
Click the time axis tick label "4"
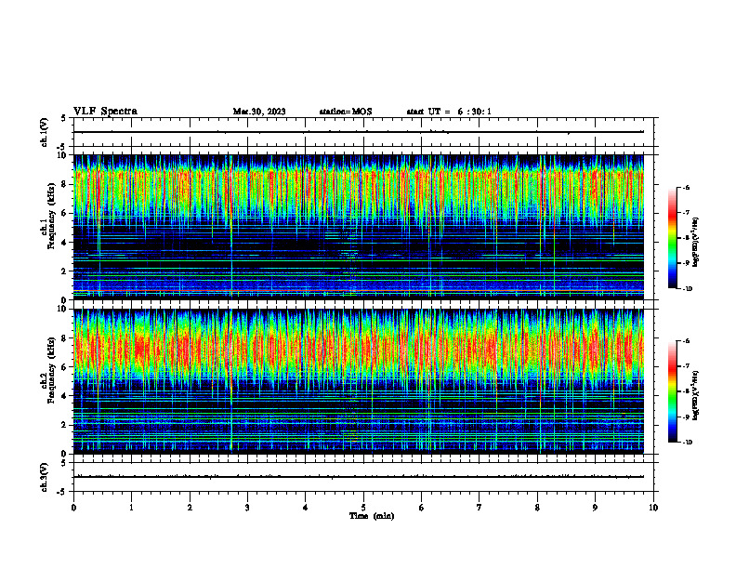click(306, 508)
